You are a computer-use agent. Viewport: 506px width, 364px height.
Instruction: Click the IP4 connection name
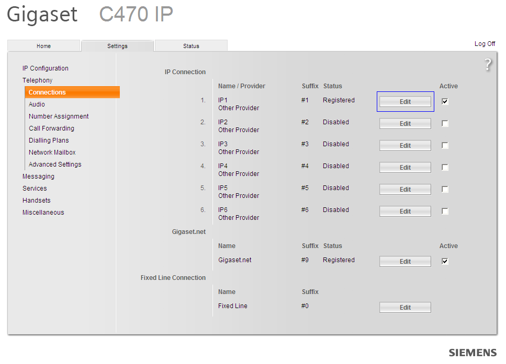(x=223, y=166)
